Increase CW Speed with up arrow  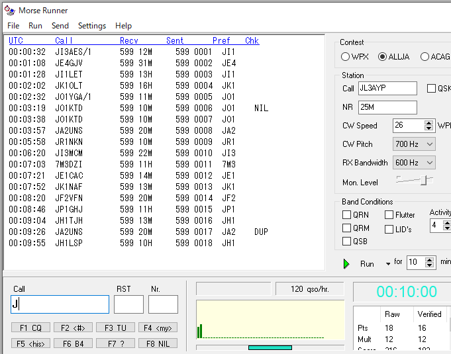429,122
